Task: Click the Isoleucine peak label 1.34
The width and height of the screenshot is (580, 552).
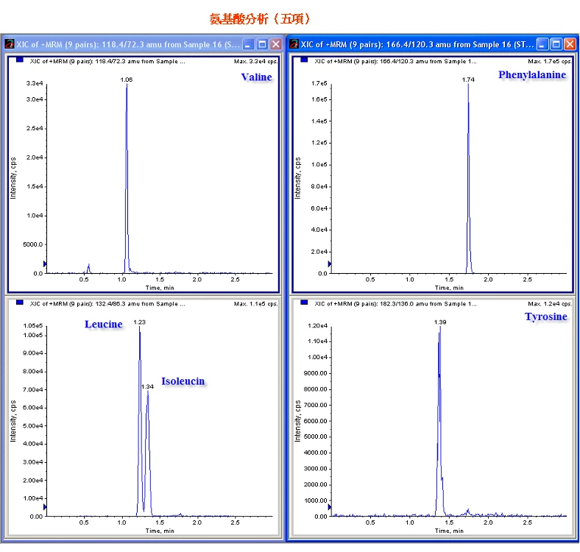Action: pos(148,386)
